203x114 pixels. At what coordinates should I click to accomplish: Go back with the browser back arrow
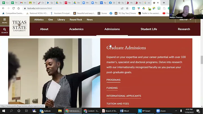3,8
